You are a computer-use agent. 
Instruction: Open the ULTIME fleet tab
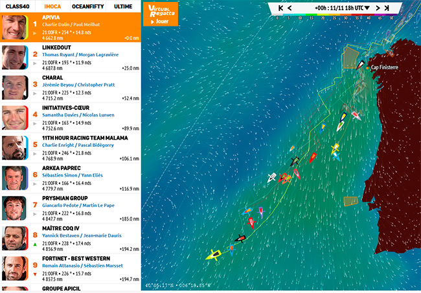[123, 6]
